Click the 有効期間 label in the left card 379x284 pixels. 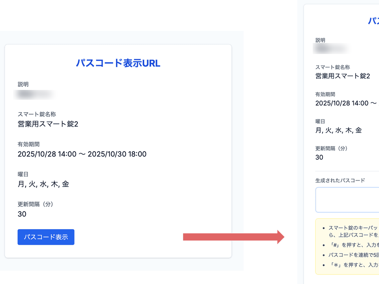29,144
